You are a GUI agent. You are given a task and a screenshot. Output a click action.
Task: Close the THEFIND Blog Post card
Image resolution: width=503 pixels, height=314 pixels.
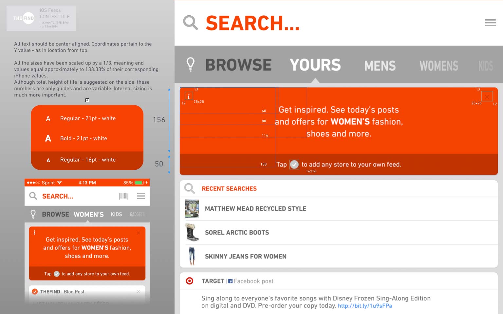point(139,291)
